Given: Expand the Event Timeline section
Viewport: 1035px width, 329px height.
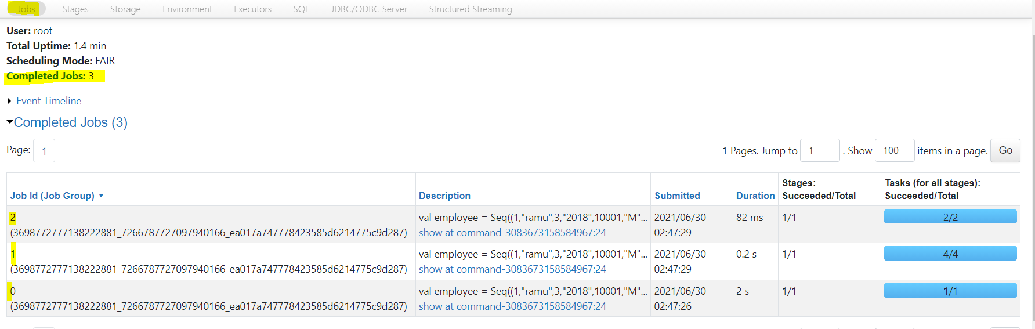Looking at the screenshot, I should point(49,101).
